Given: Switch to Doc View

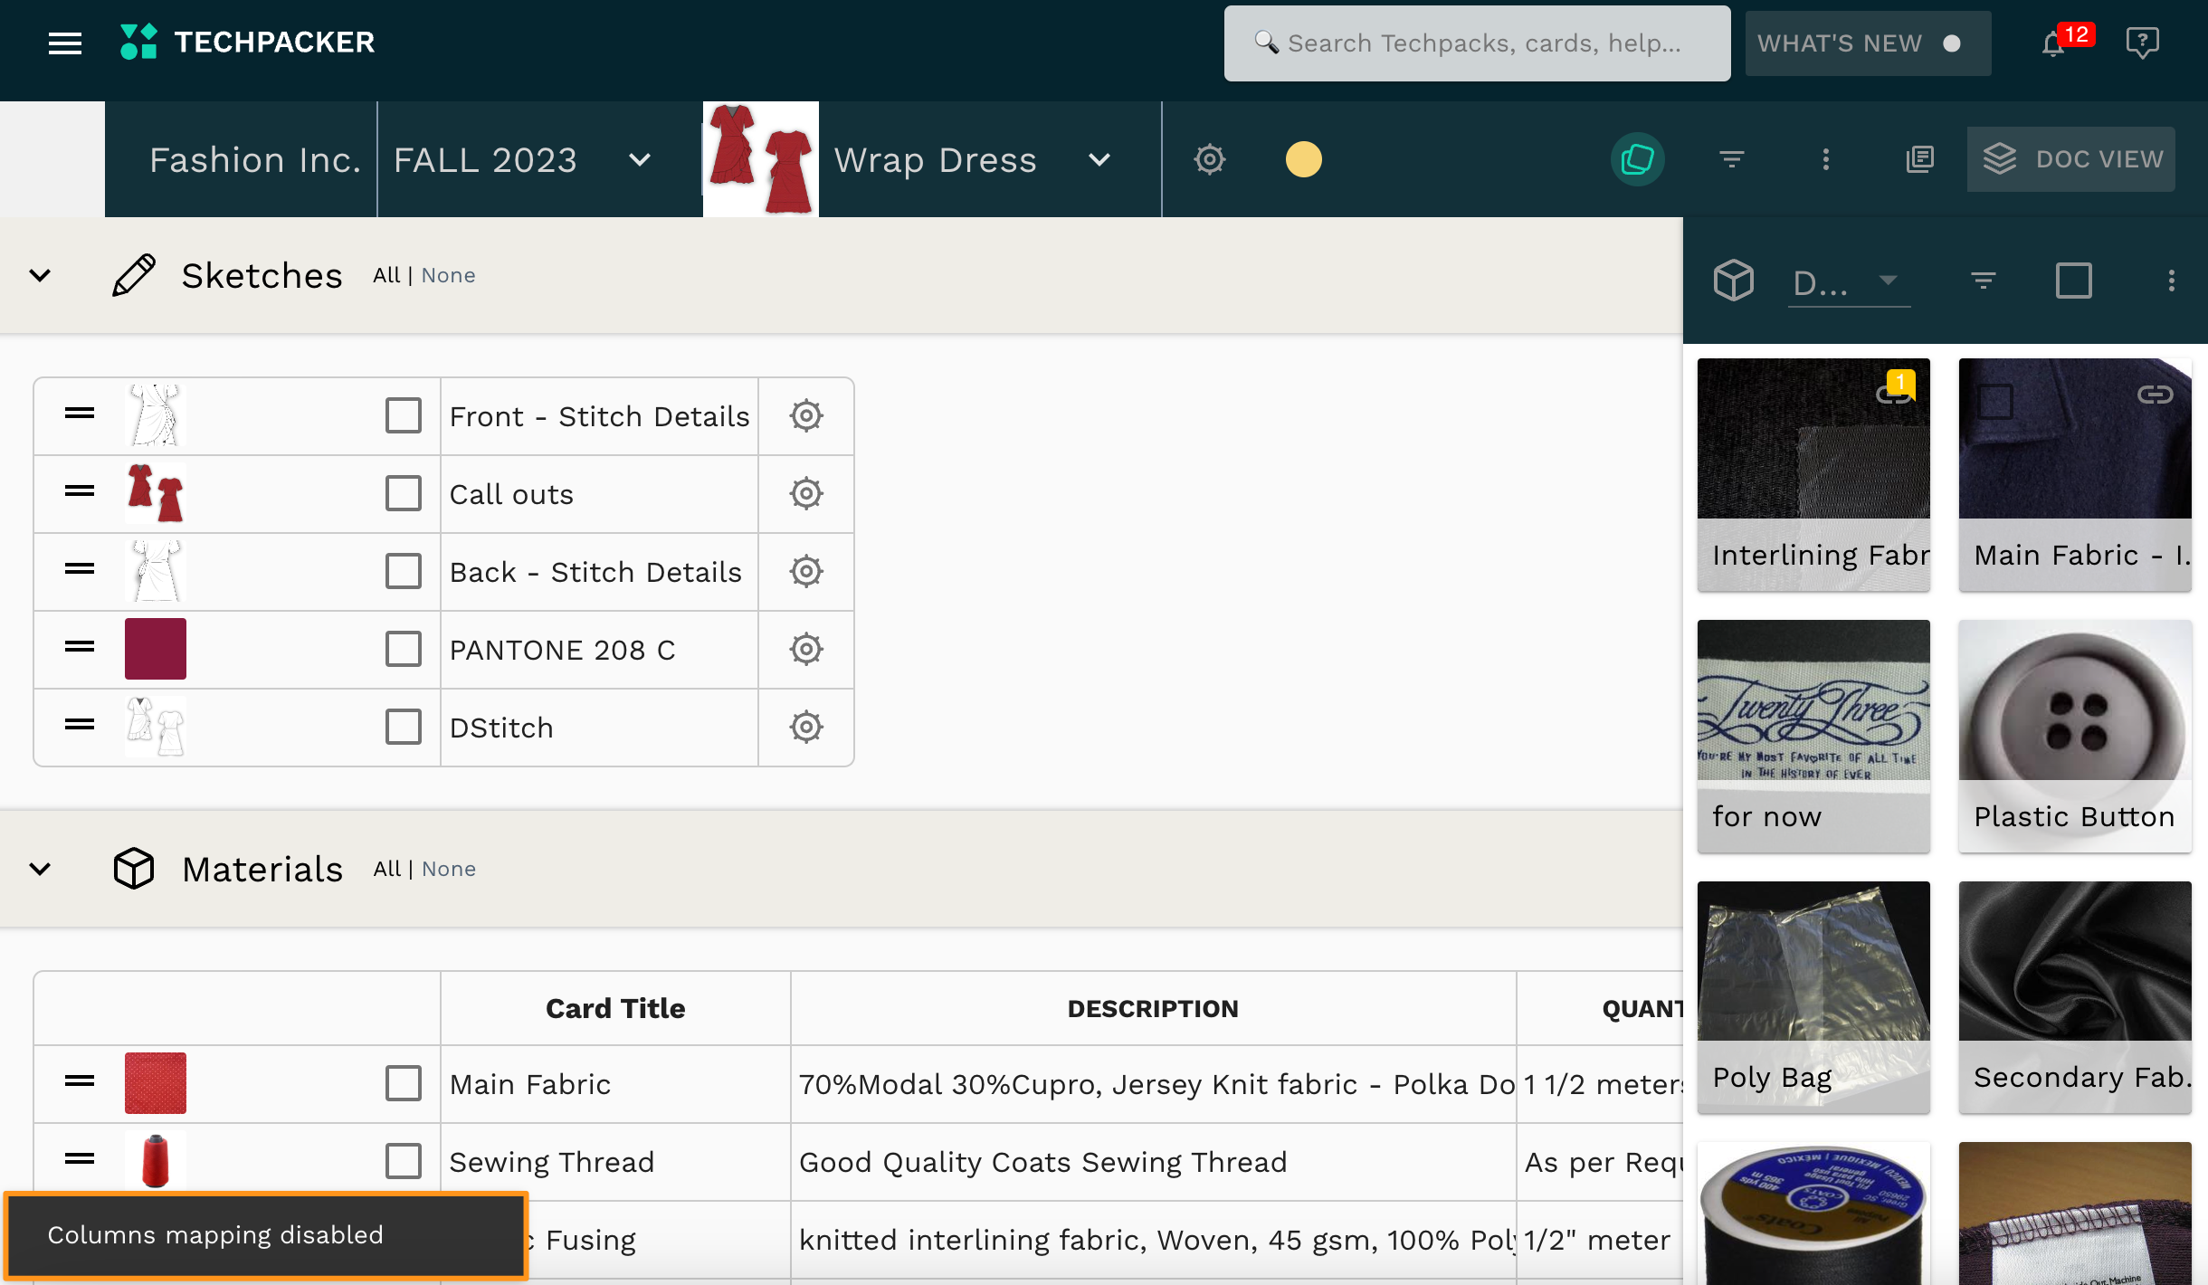Looking at the screenshot, I should click(2070, 159).
